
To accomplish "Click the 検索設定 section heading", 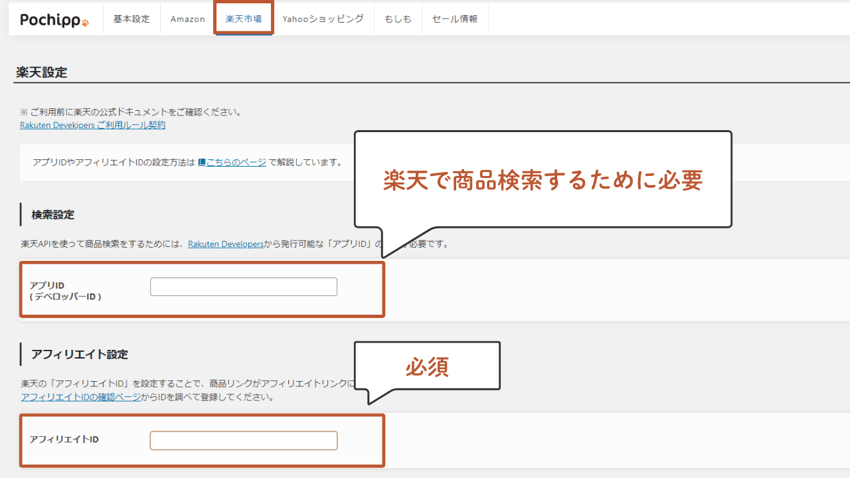I will [x=52, y=214].
